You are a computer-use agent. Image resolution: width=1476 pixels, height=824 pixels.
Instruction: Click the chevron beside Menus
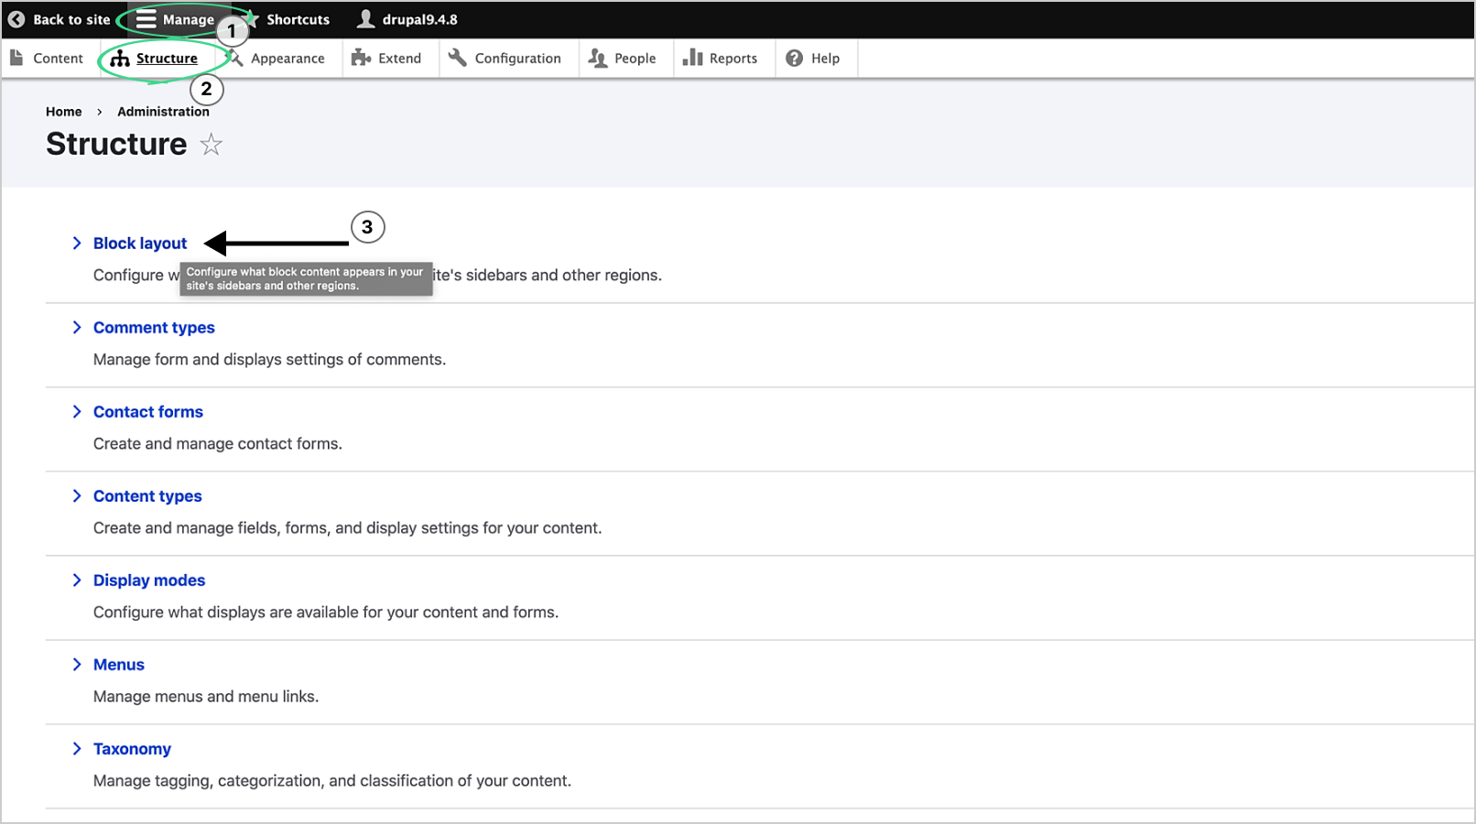click(x=77, y=664)
